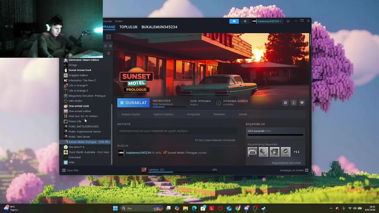The height and width of the screenshot is (213, 379).
Task: Click the fourth unearned achievement icon
Action: 285,152
